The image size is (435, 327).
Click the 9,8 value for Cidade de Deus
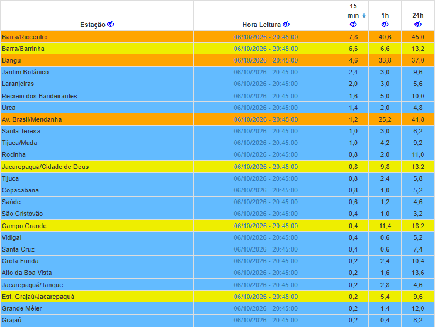(x=385, y=167)
